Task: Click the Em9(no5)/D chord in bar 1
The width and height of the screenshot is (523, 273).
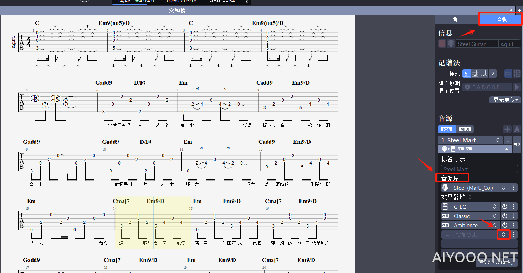Action: (x=114, y=23)
